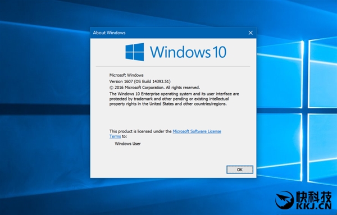Viewport: 337px width, 215px height.
Task: Close the About Windows dialog
Action: (251, 33)
